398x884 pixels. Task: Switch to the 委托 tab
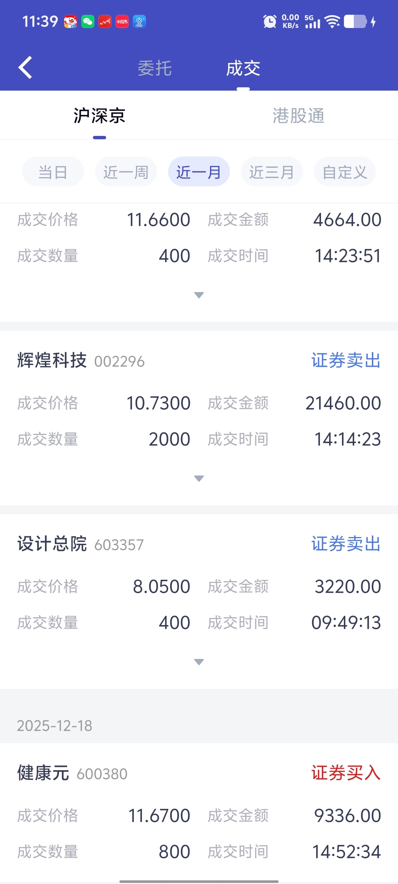click(x=155, y=69)
